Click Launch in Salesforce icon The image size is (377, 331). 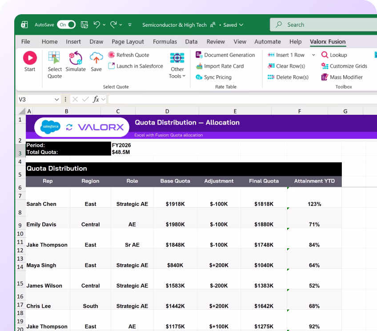tap(111, 66)
